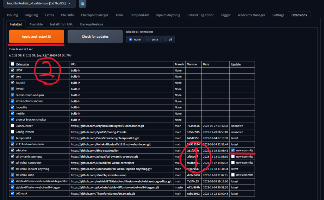
Task: Click version cell 'cebd3962' for txt2mask
Action: [193, 194]
